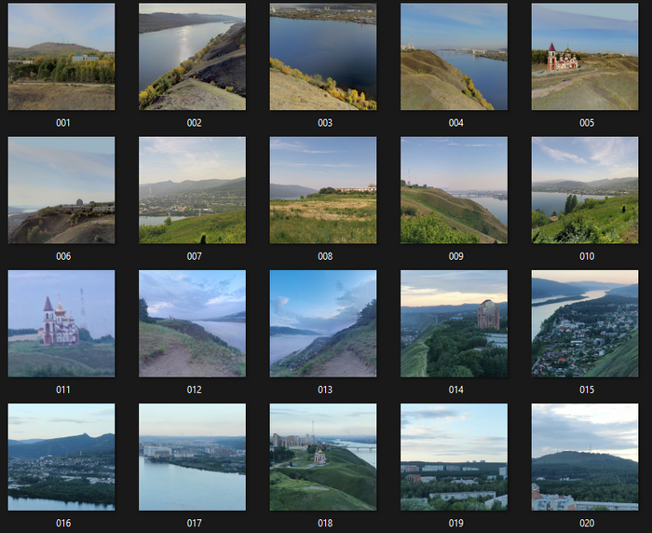Click the file name label 008

point(325,256)
